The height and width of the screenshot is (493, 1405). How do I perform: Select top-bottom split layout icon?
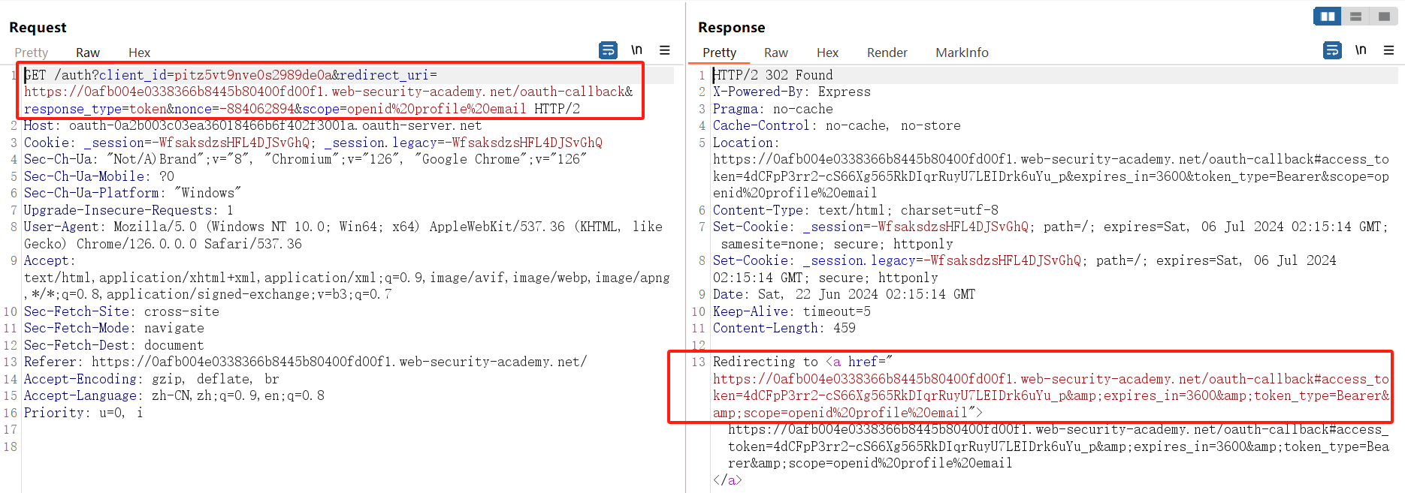point(1355,16)
